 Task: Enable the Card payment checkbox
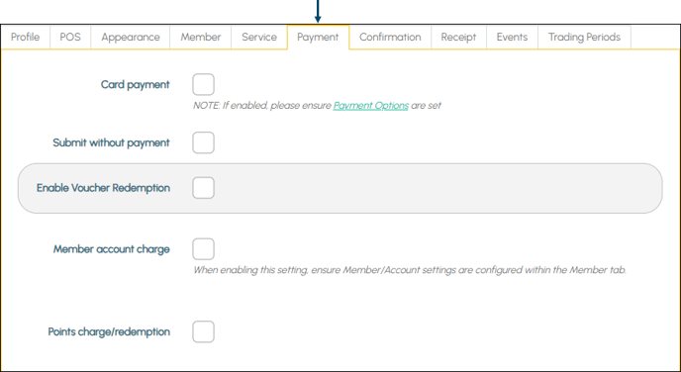[203, 84]
